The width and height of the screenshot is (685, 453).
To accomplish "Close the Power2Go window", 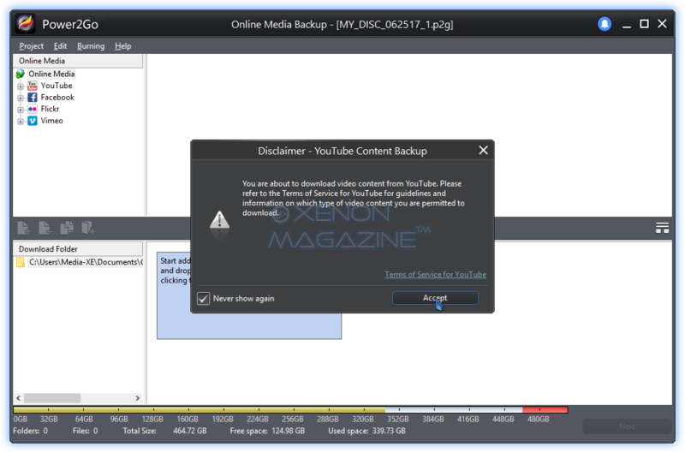I will [x=662, y=24].
